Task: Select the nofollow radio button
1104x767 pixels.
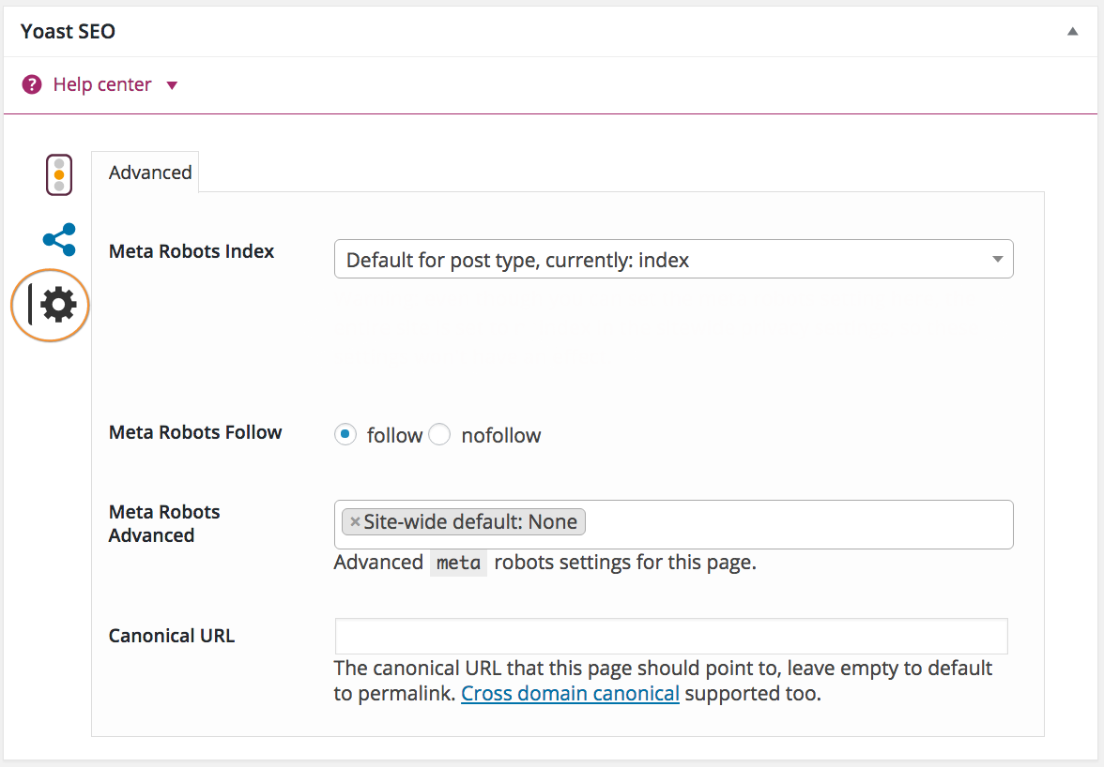Action: coord(439,435)
